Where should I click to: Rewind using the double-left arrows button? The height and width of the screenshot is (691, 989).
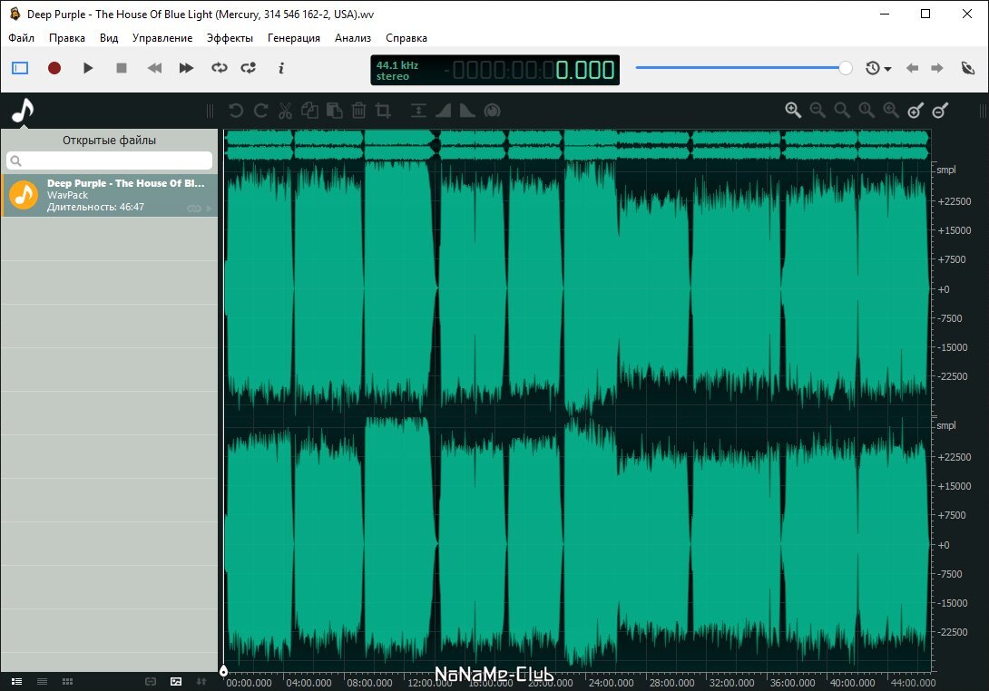[154, 67]
